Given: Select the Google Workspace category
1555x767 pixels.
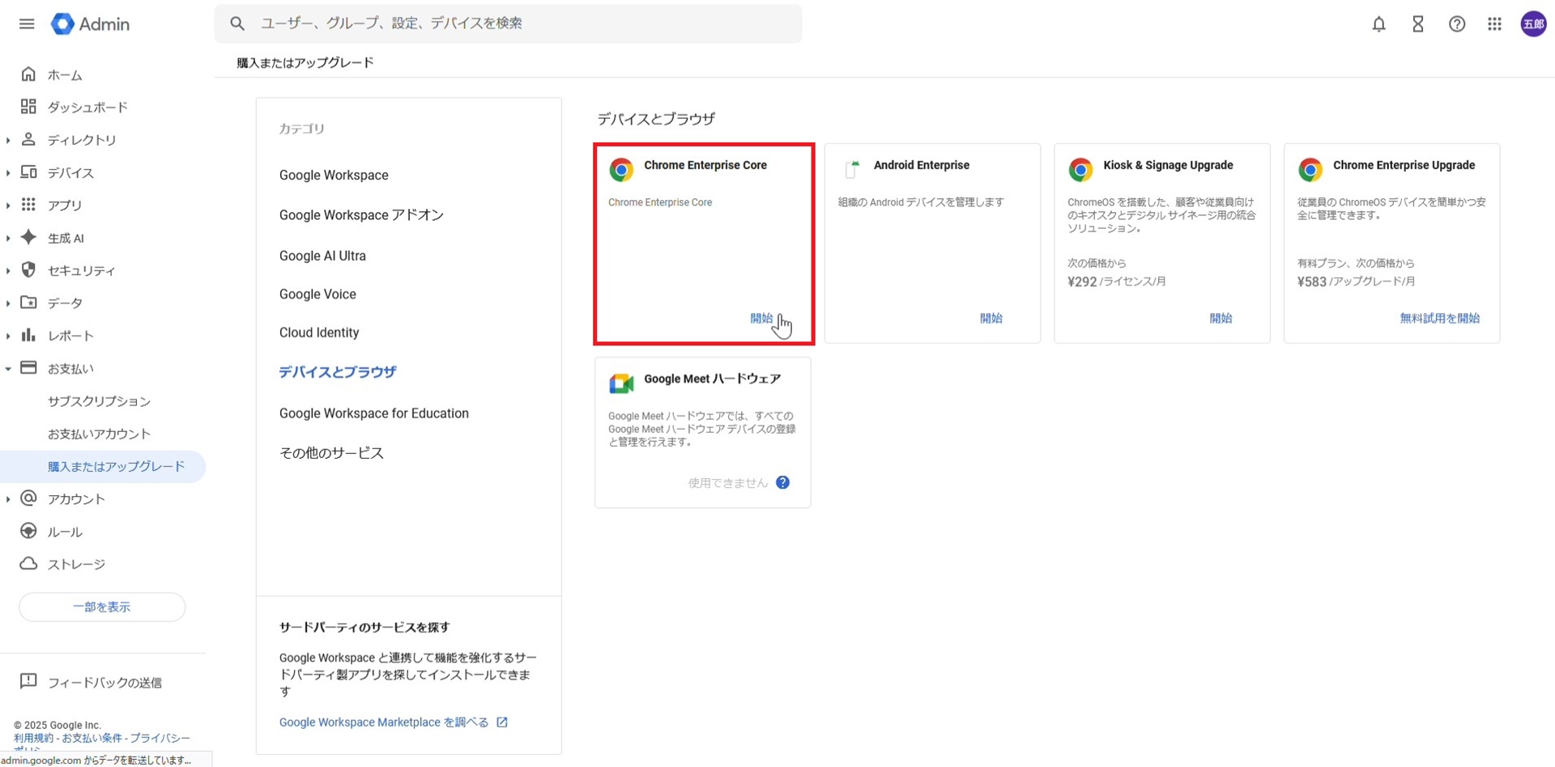Looking at the screenshot, I should click(334, 176).
